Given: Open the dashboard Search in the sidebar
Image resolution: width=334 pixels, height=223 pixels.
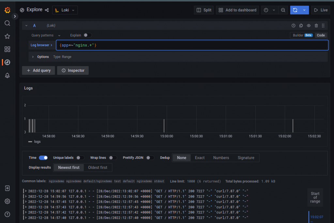Looking at the screenshot, I should 7,23.
